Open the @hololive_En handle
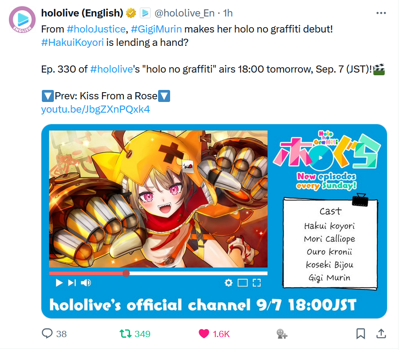The height and width of the screenshot is (350, 399). [x=184, y=13]
